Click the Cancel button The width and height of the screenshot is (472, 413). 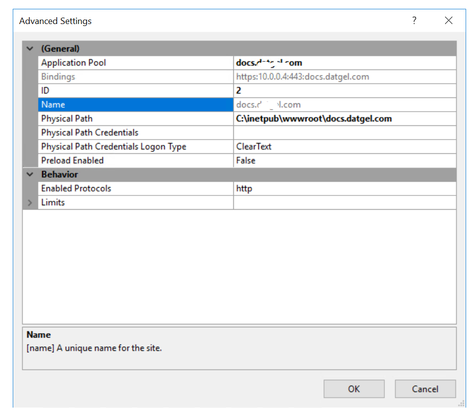click(425, 389)
